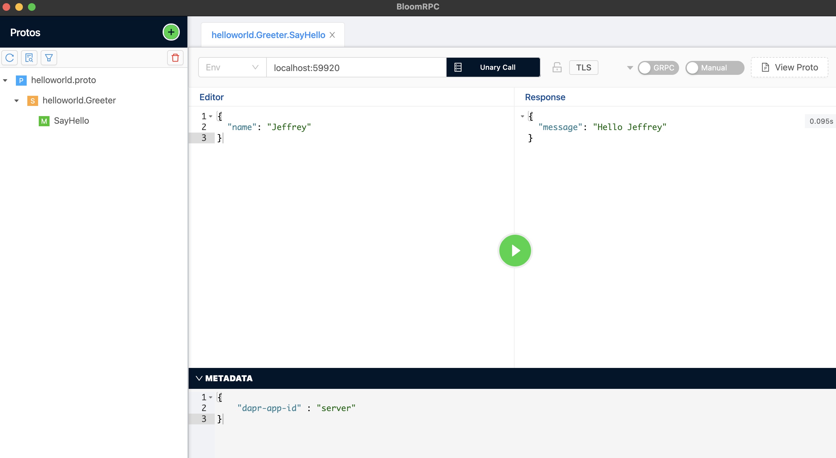Image resolution: width=836 pixels, height=458 pixels.
Task: Close the helloworld.Greeter.SayHello tab
Action: [332, 35]
